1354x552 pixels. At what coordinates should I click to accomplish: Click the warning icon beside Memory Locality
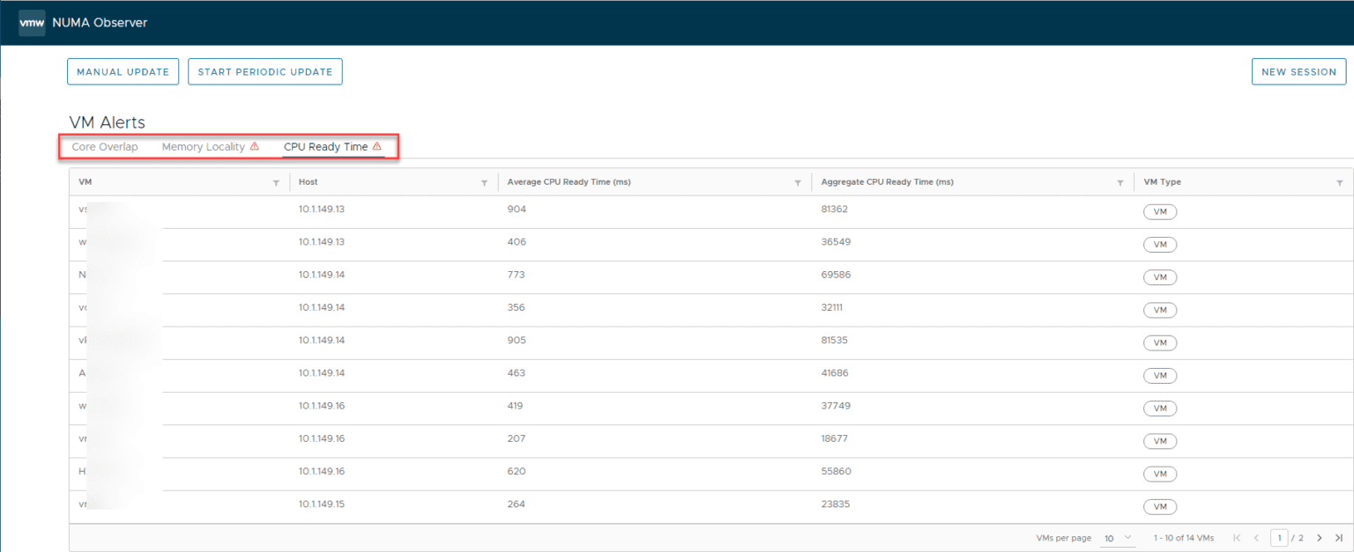[254, 146]
